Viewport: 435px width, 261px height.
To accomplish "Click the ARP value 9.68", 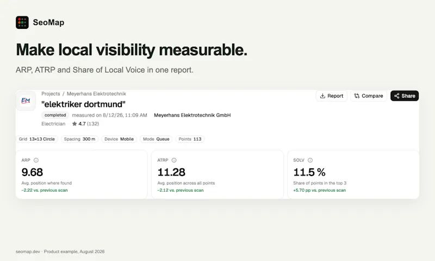I will 32,172.
